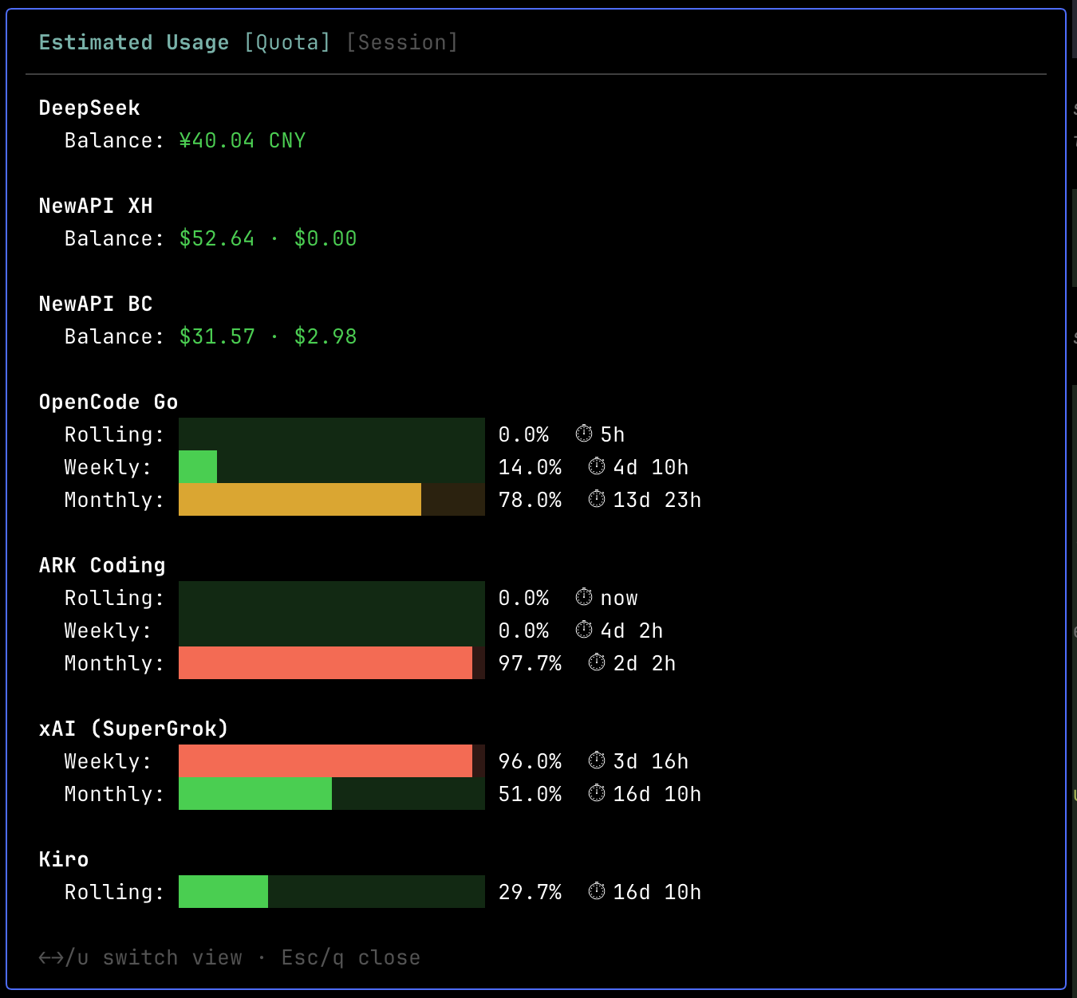Click ARK Coding Monthly 97.7% value
The image size is (1077, 998).
tap(530, 663)
